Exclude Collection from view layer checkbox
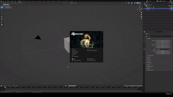Image resolution: width=173 pixels, height=97 pixels. coord(169,6)
